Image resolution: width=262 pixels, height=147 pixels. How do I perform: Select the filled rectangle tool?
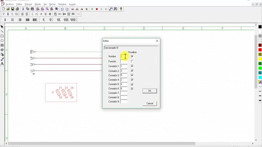tap(2, 45)
